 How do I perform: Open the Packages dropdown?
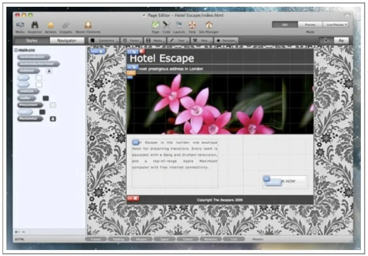226,41
